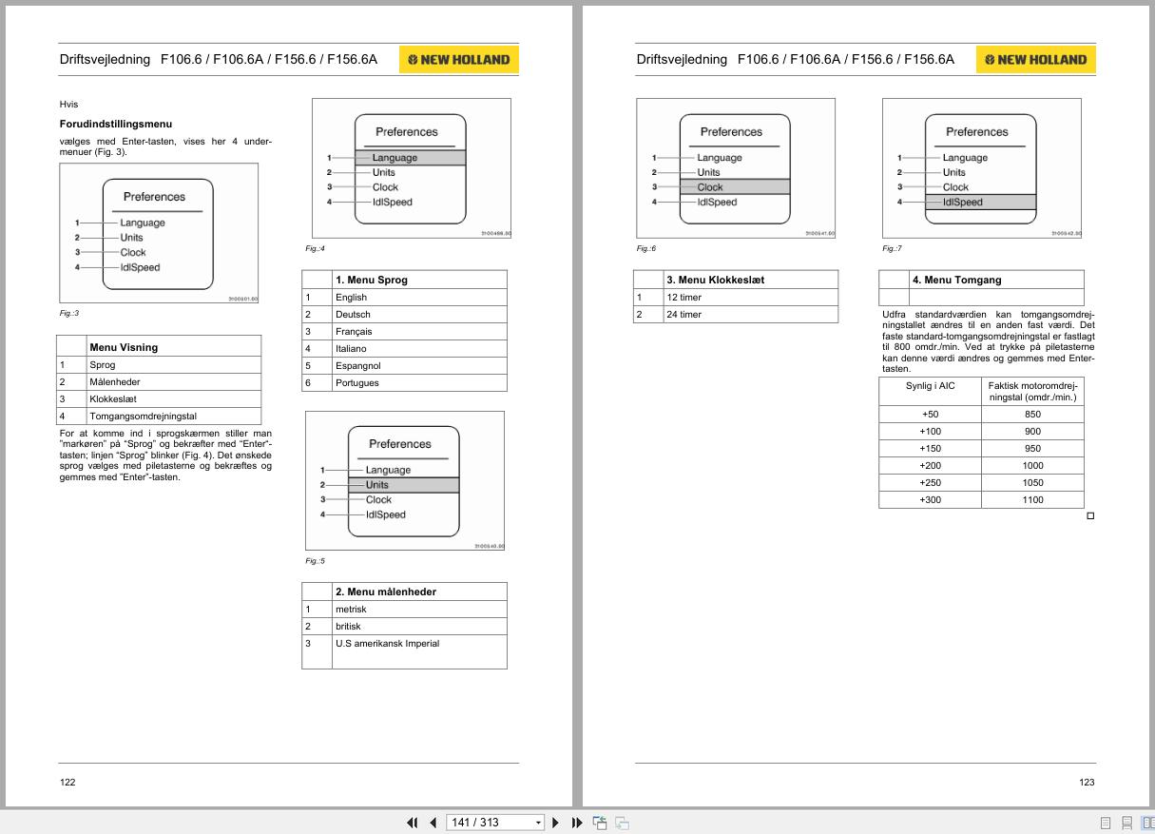Image resolution: width=1155 pixels, height=834 pixels.
Task: Click the 'Portugues' language row
Action: [404, 382]
